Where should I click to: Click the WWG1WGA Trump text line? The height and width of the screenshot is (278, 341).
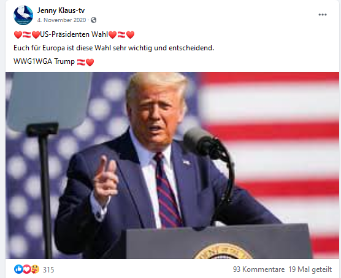pyautogui.click(x=44, y=61)
